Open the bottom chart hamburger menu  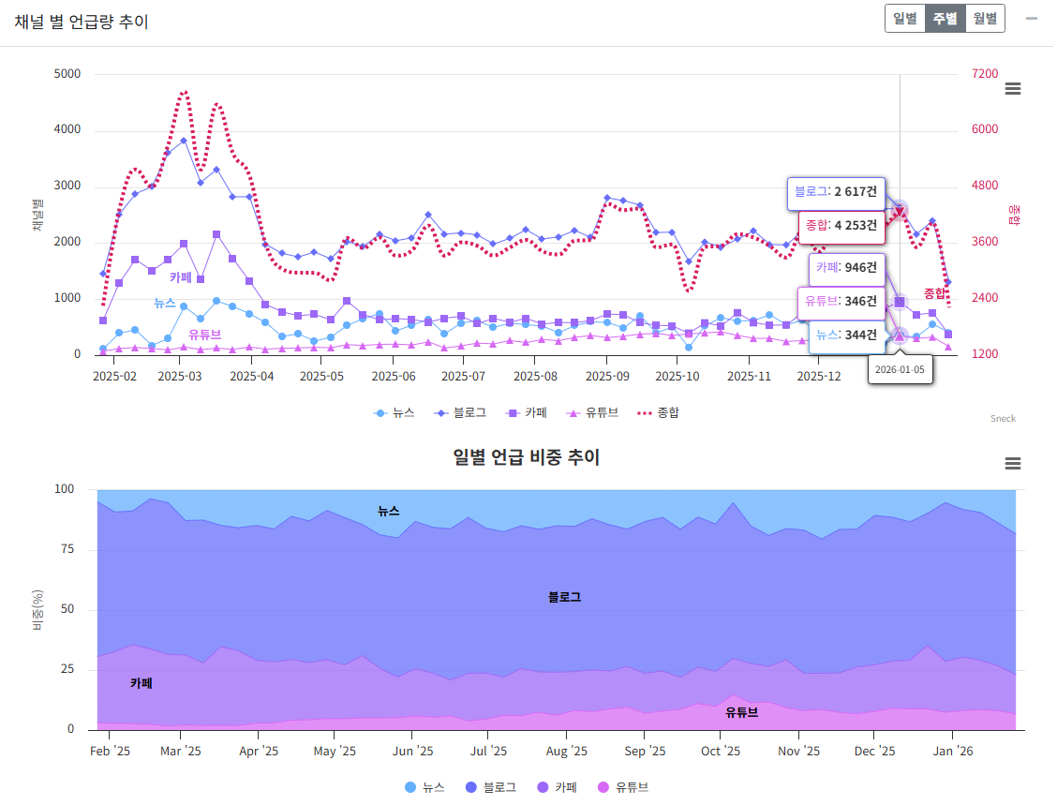1012,464
